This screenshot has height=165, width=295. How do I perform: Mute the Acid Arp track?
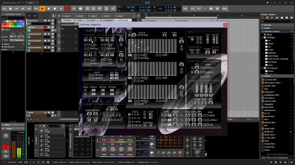(53, 27)
